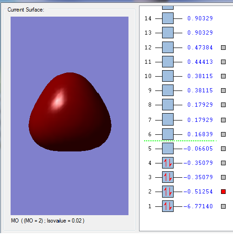This screenshot has height=235, width=233.
Task: Toggle the gray surface square for MO 6
Action: coord(223,134)
